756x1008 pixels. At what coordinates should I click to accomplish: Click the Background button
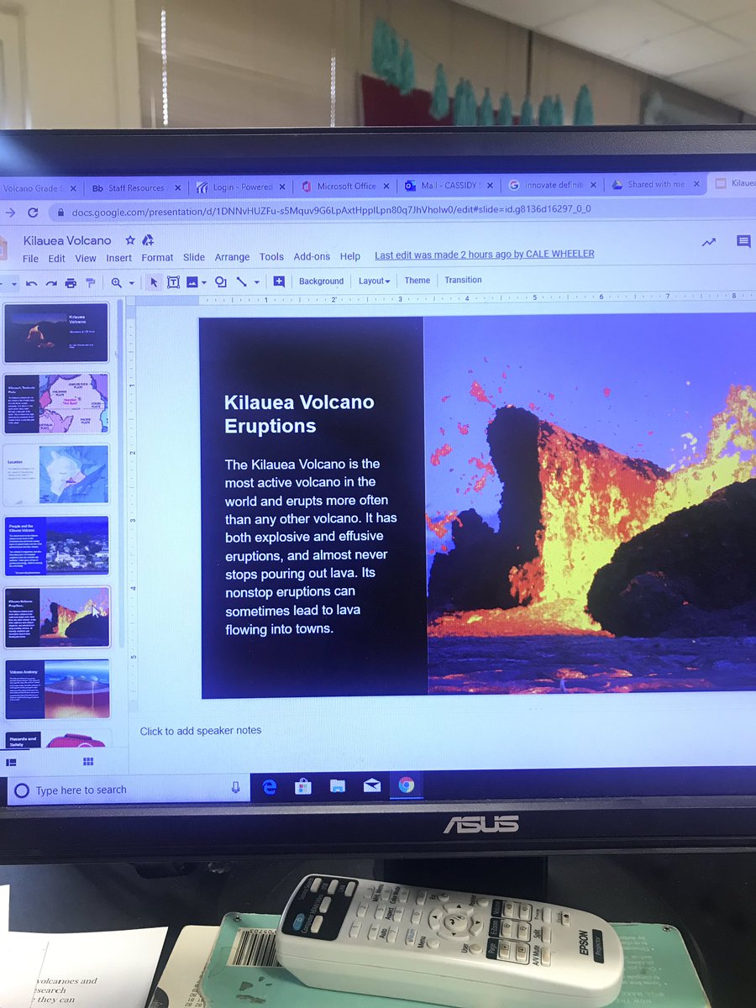coord(321,281)
